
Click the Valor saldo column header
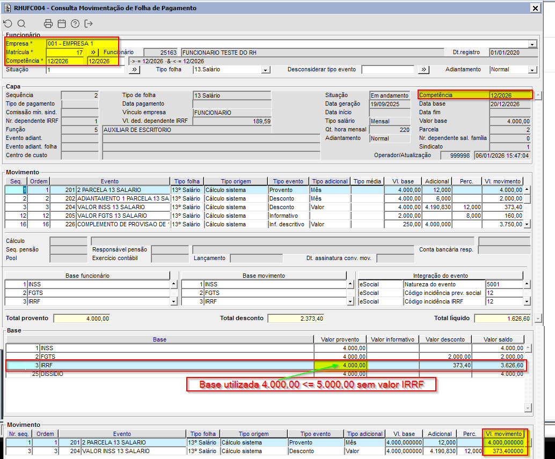[498, 339]
